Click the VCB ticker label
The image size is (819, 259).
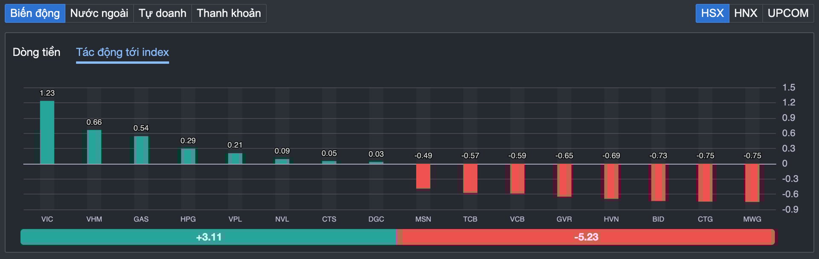[517, 219]
